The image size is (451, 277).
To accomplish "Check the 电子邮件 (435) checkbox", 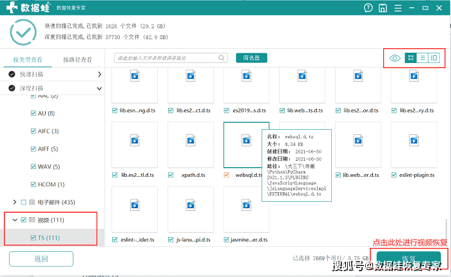I will tap(24, 202).
